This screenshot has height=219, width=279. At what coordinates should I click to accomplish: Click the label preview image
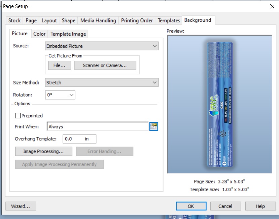tap(220, 104)
